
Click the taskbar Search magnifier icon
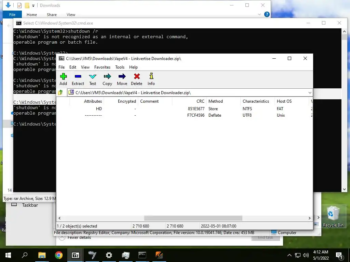point(25,255)
